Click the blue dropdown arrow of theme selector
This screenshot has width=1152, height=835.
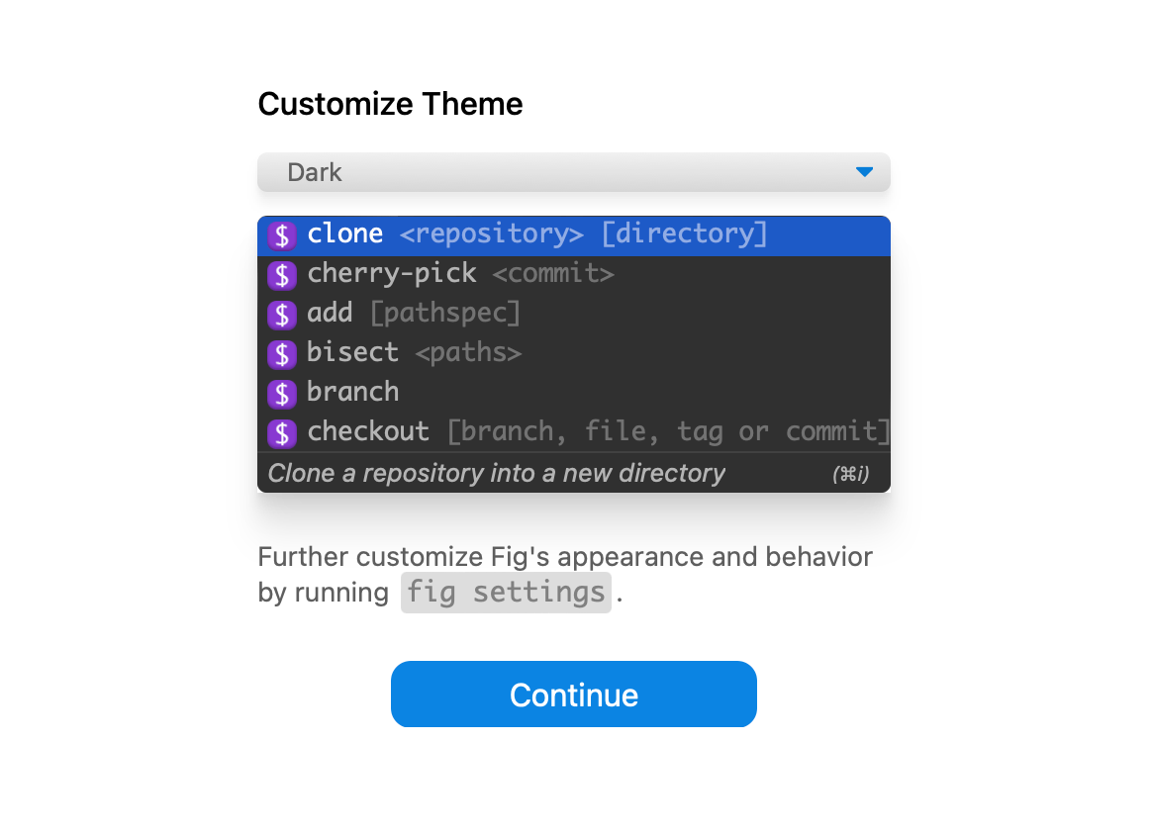[x=864, y=172]
